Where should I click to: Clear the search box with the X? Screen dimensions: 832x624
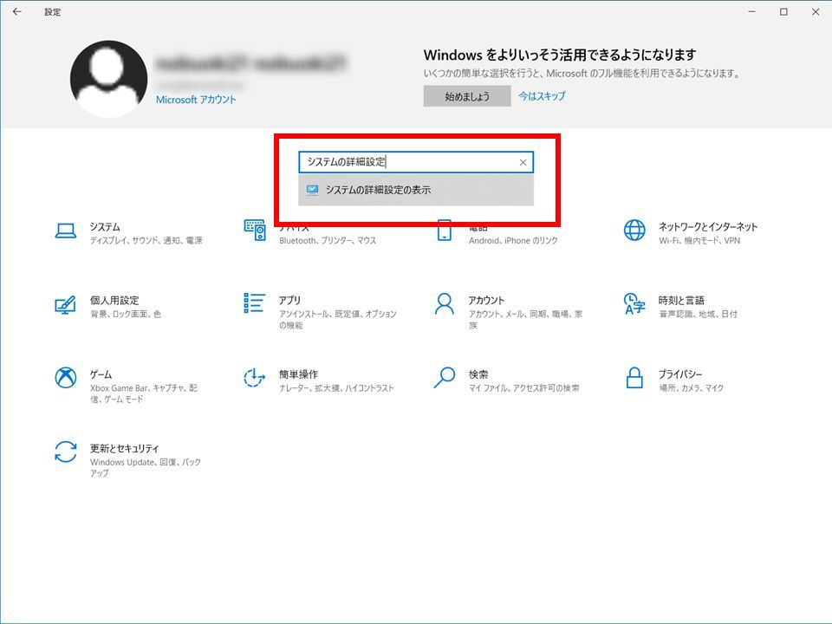(523, 162)
